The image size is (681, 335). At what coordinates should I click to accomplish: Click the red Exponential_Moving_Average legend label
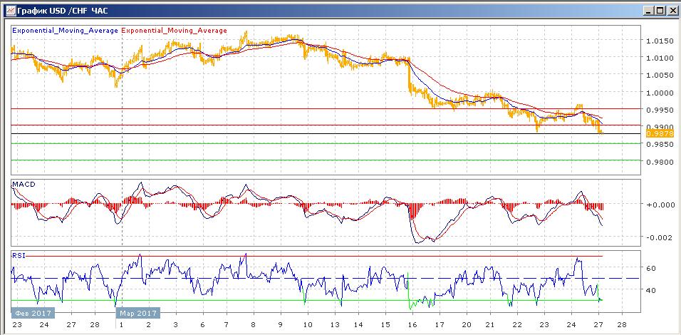(x=174, y=31)
